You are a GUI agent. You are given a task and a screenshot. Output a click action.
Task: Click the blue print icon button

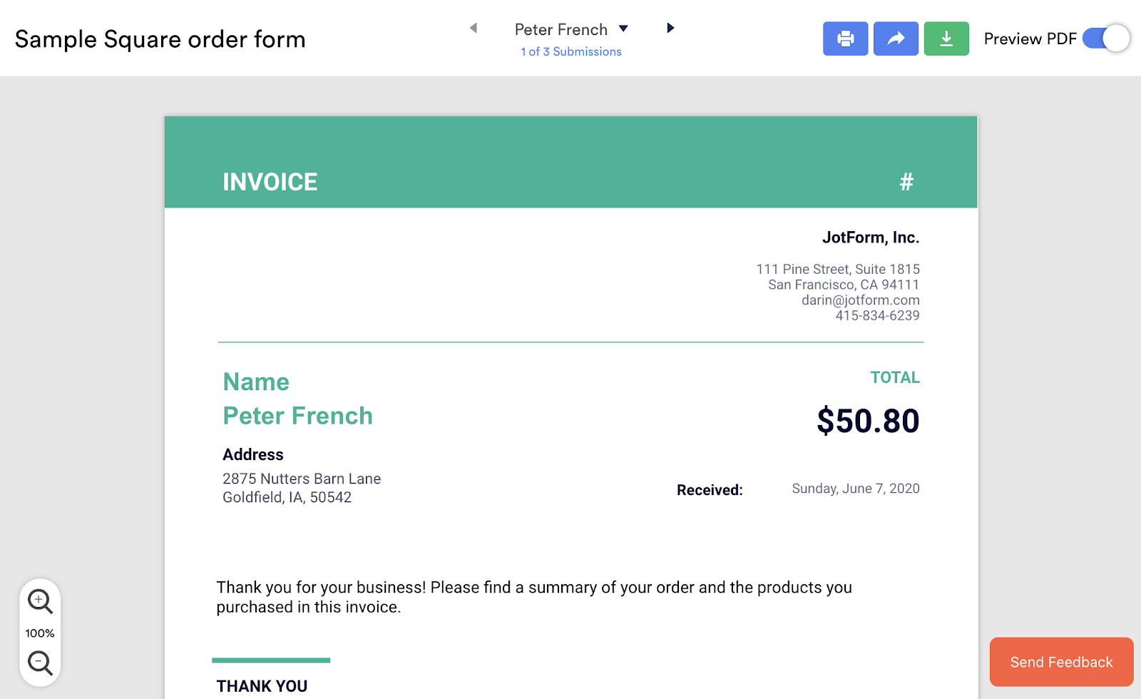point(845,39)
